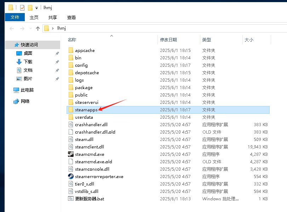The height and width of the screenshot is (212, 287).
Task: Select the bin folder icon
Action: coord(71,58)
